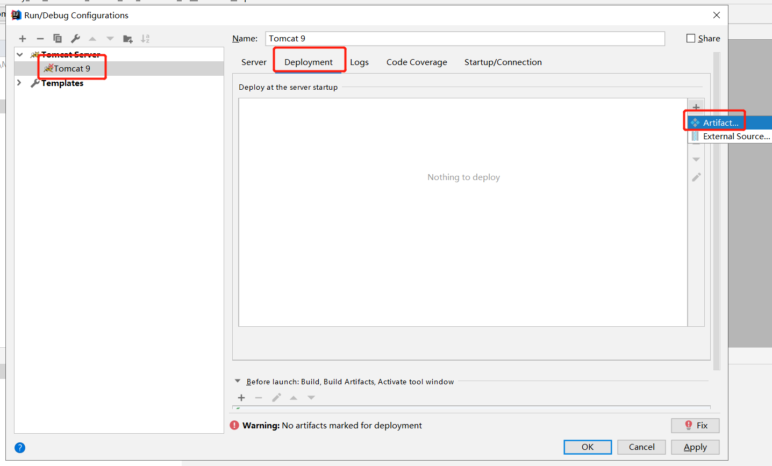Collapse the Before launch section
Image resolution: width=772 pixels, height=466 pixels.
pos(238,381)
